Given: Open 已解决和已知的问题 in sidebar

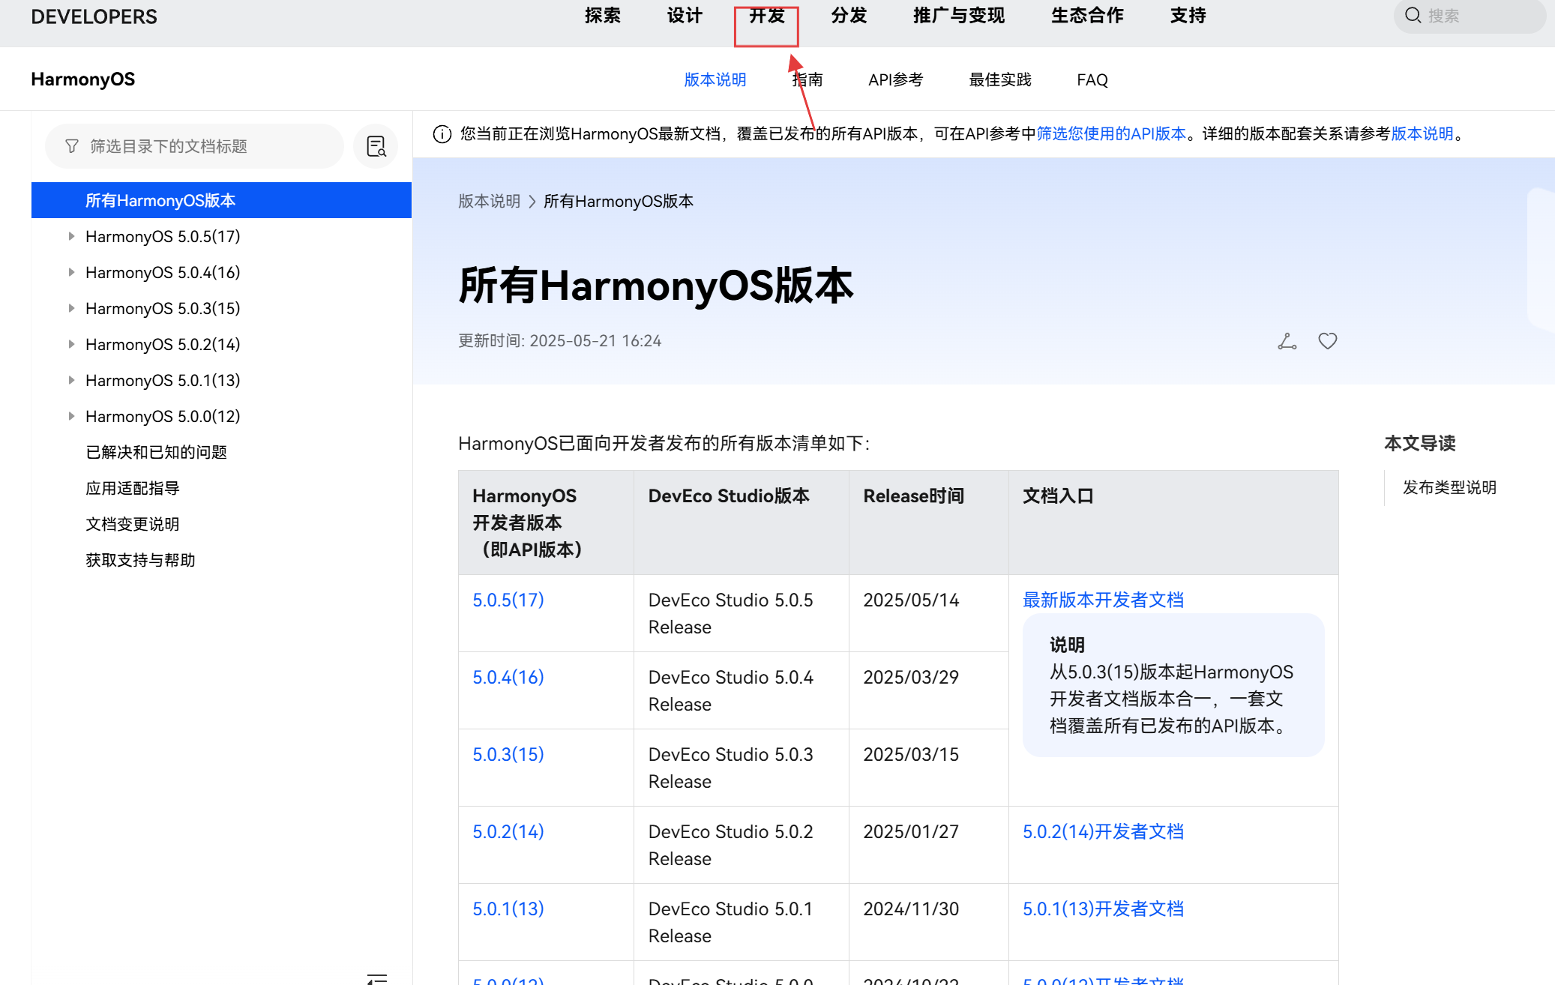Looking at the screenshot, I should click(156, 452).
